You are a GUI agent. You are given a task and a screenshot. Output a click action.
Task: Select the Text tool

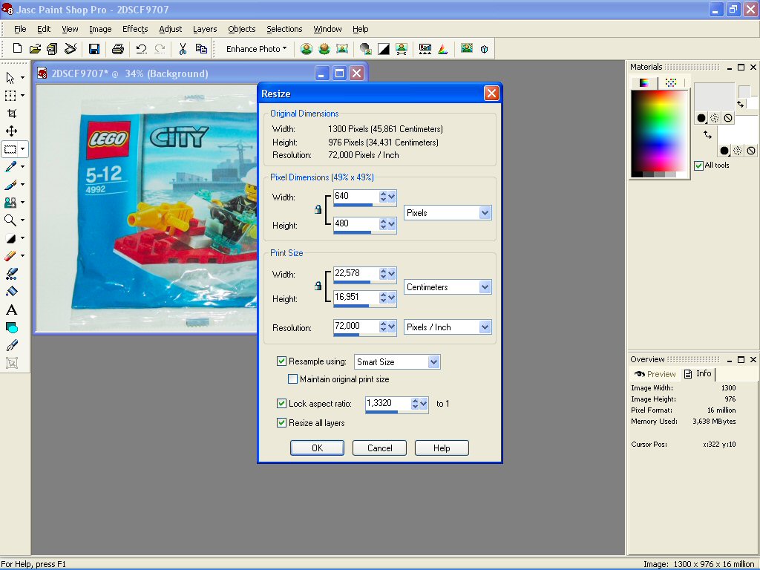click(x=11, y=309)
